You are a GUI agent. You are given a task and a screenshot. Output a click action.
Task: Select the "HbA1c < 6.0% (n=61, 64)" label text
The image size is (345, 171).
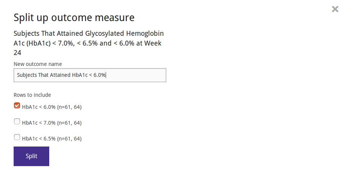[x=52, y=107]
